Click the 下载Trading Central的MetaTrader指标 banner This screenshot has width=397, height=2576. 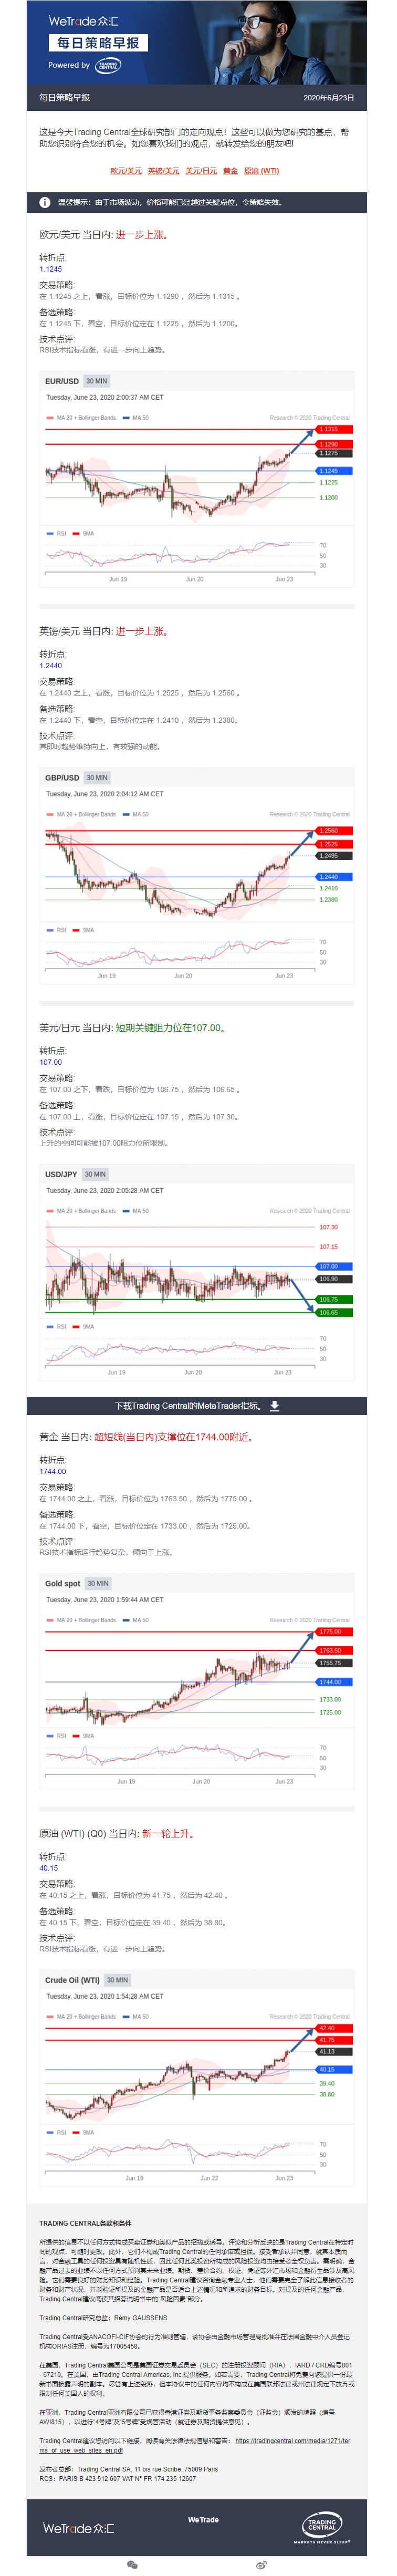click(x=198, y=1405)
